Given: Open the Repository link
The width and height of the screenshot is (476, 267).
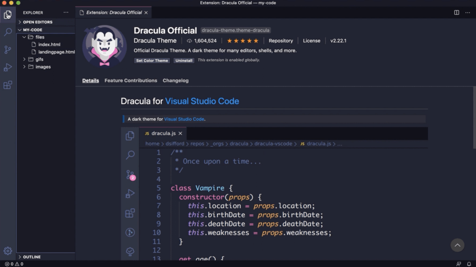Looking at the screenshot, I should click(281, 41).
